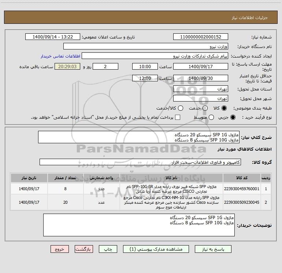This screenshot has height=273, width=282.
Task: Click the remaining time field 20:29:03
Action: click(x=67, y=66)
